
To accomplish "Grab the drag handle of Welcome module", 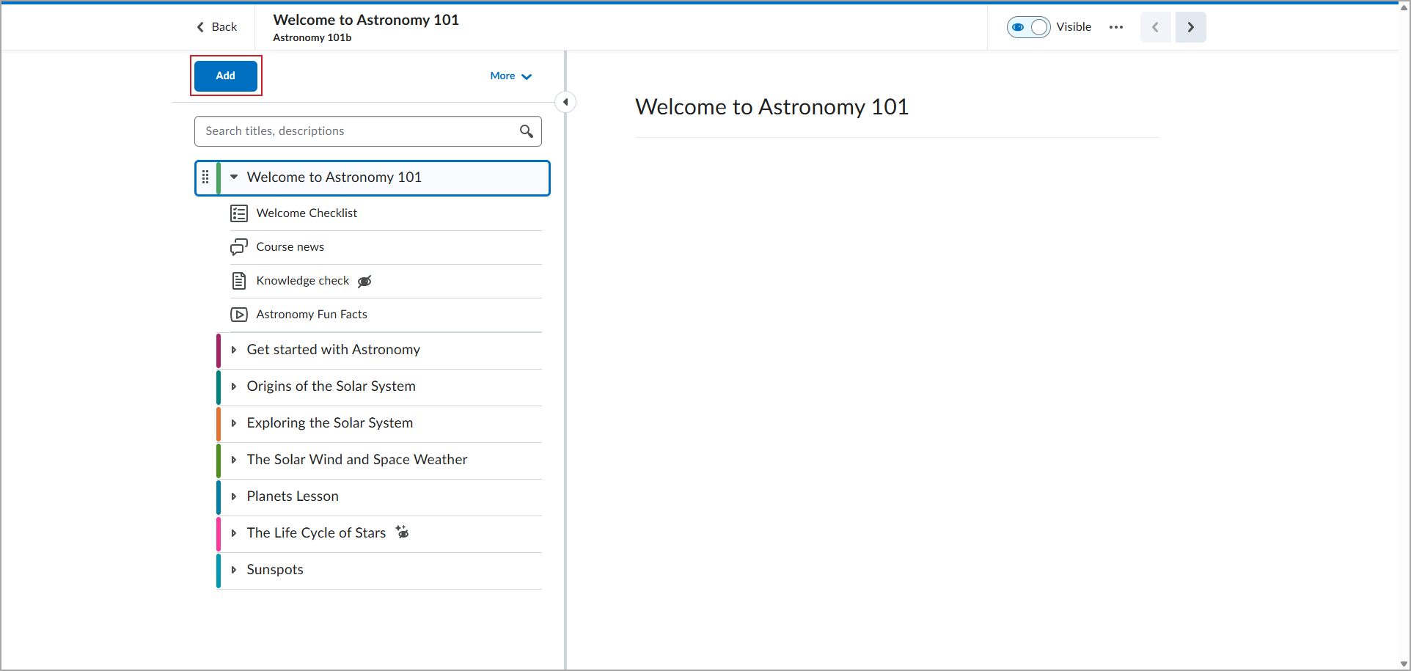I will click(x=205, y=177).
